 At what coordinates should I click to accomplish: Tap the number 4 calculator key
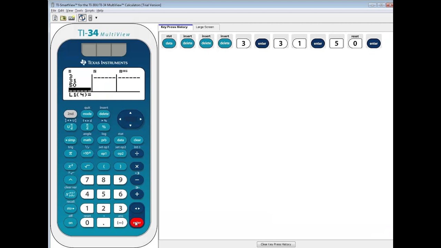(x=87, y=194)
